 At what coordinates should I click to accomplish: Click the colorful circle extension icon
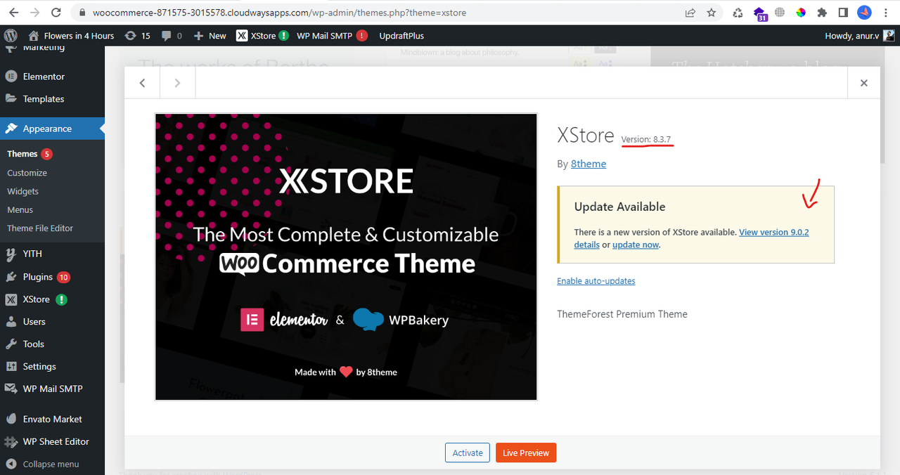coord(801,13)
